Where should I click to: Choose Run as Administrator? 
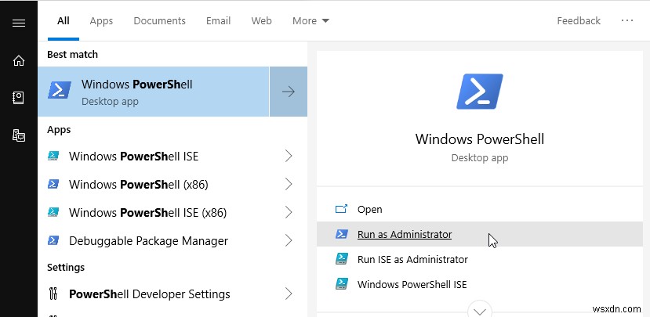480,234
